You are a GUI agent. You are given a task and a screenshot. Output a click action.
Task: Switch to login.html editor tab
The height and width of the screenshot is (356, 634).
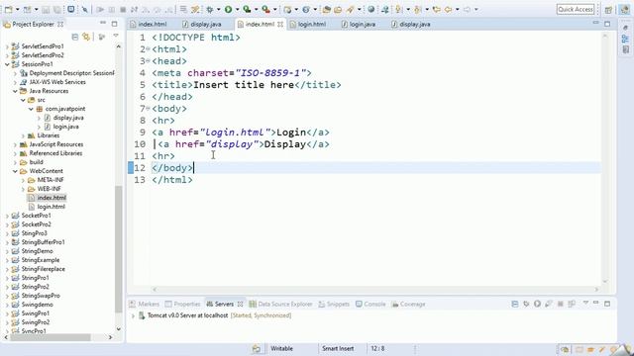(308, 24)
